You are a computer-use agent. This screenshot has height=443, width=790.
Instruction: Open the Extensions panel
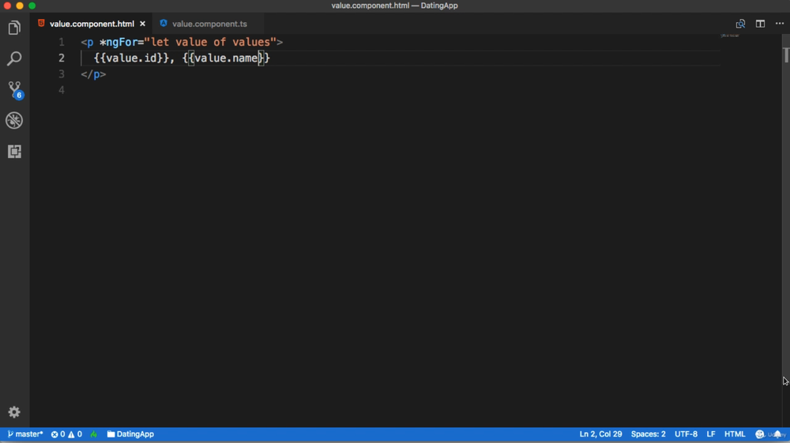click(14, 152)
